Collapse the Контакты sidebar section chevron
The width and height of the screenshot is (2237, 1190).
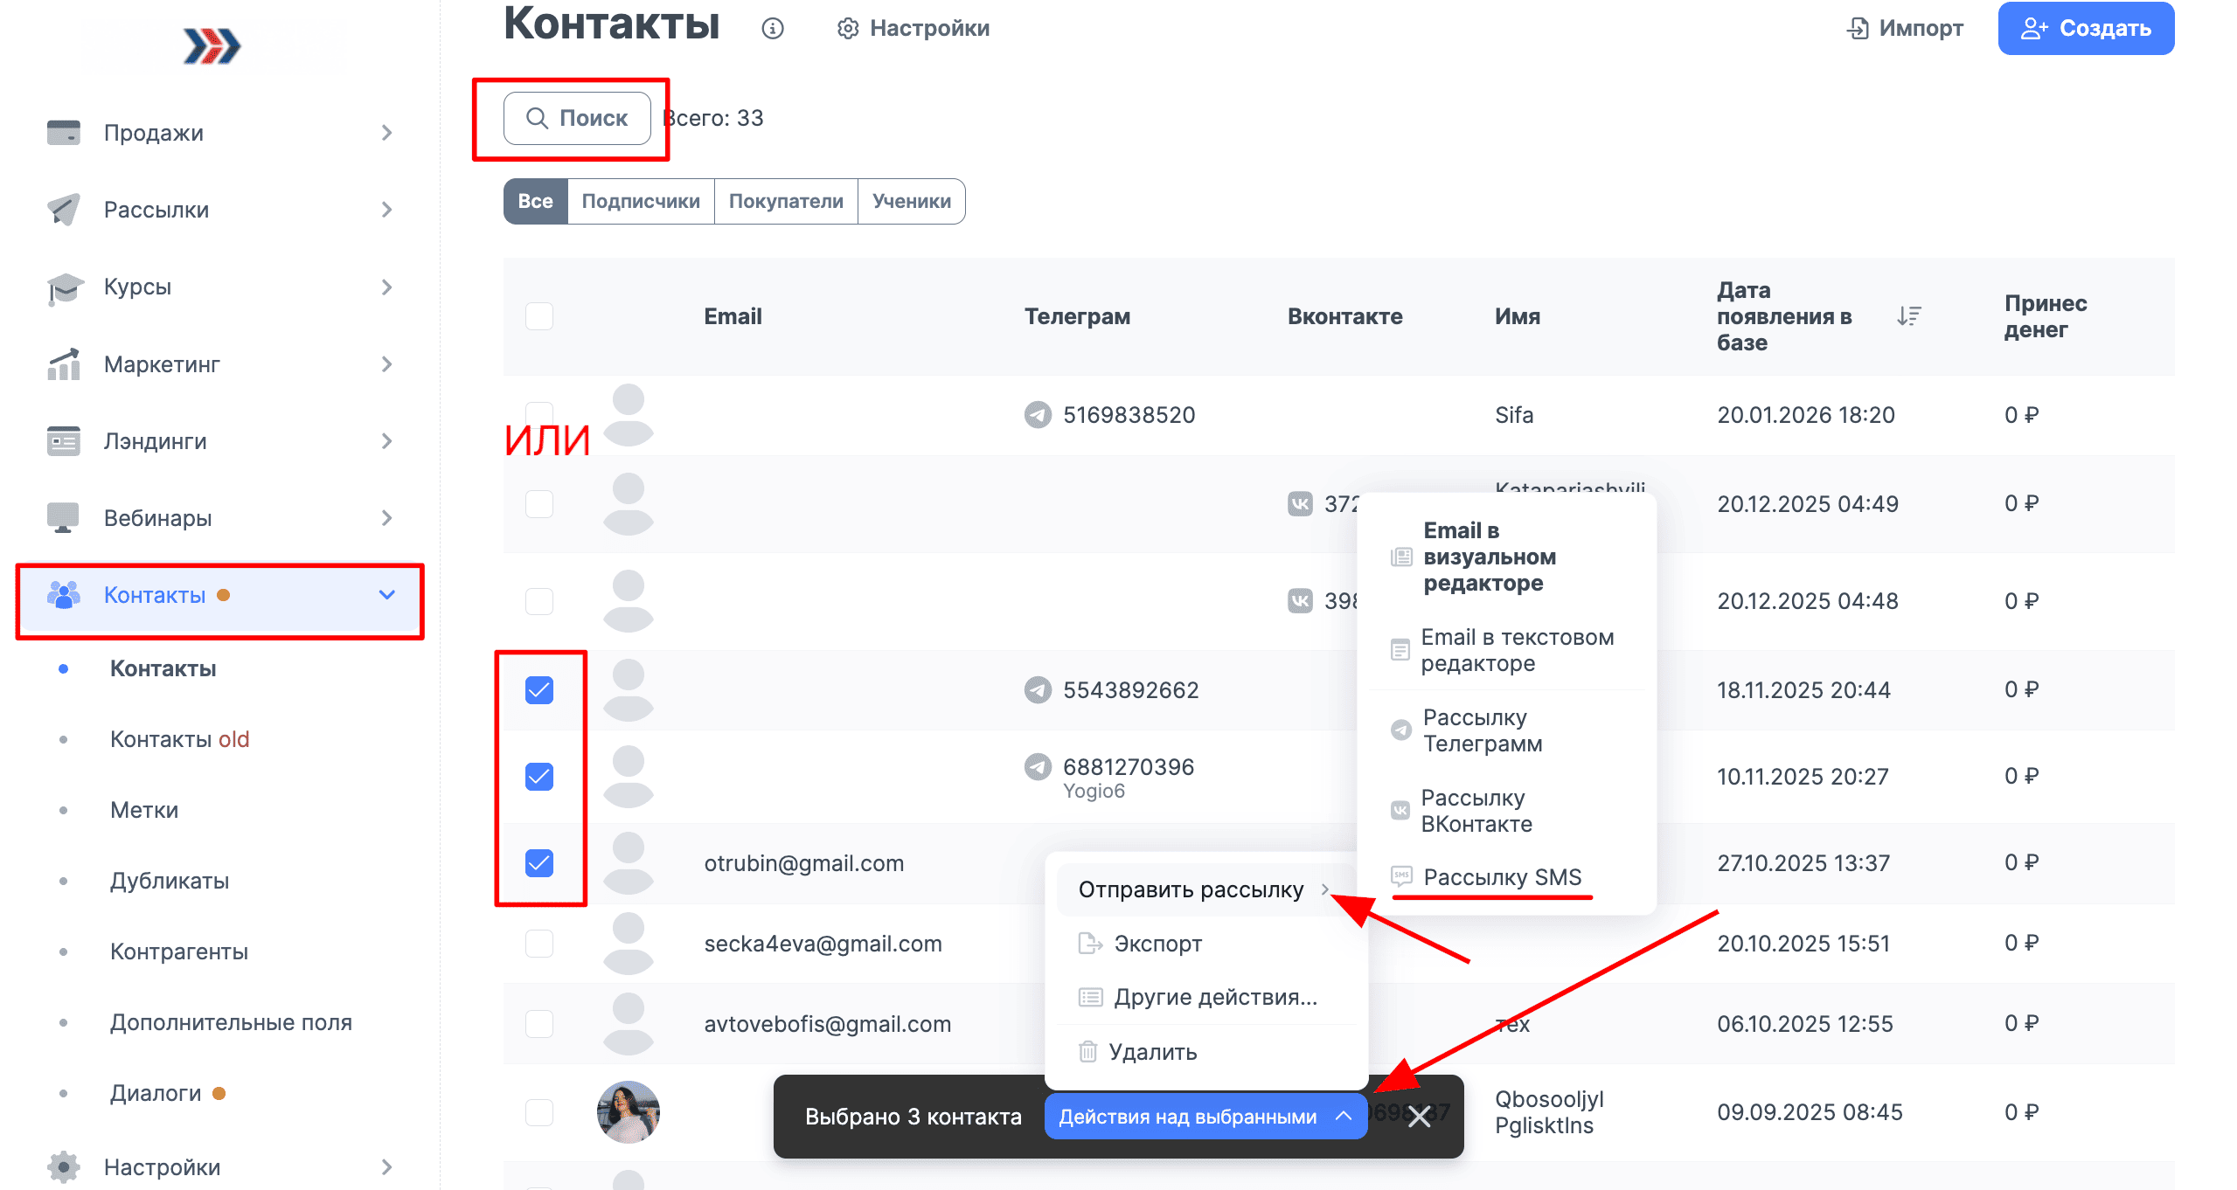[x=386, y=595]
